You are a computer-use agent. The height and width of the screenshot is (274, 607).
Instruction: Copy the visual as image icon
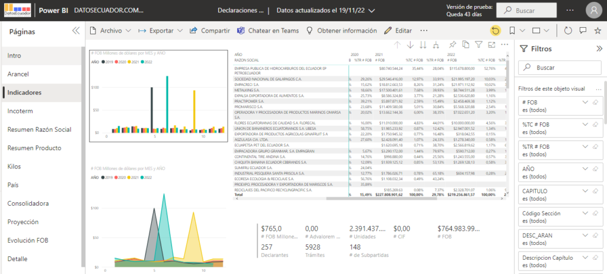point(466,44)
